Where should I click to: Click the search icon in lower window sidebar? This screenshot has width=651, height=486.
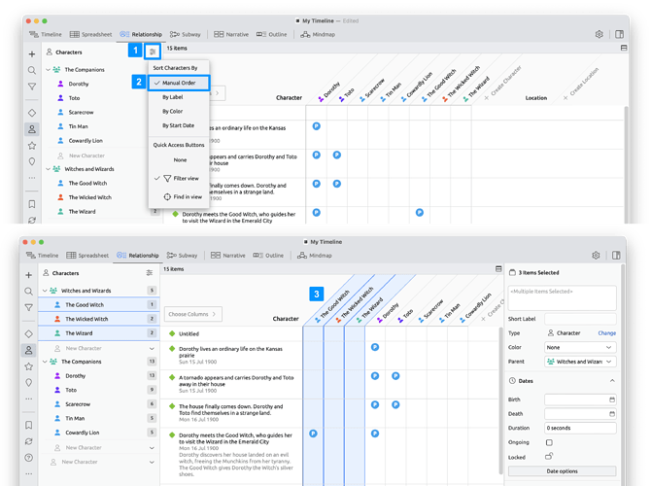(x=32, y=291)
